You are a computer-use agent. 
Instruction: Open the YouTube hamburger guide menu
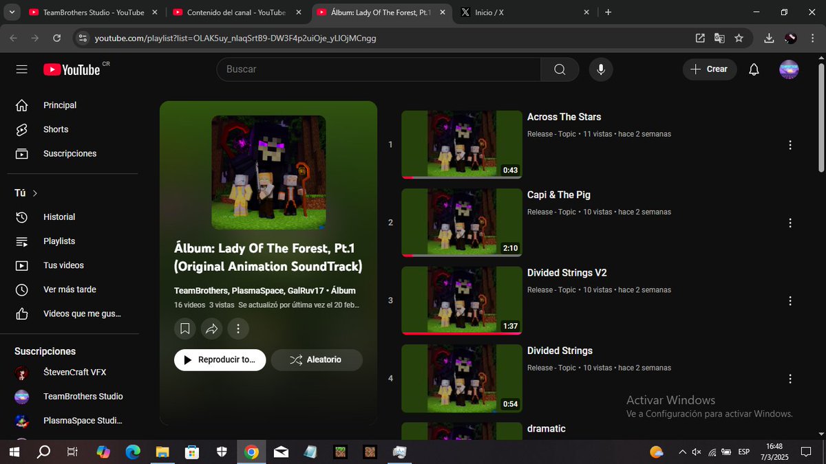(21, 69)
